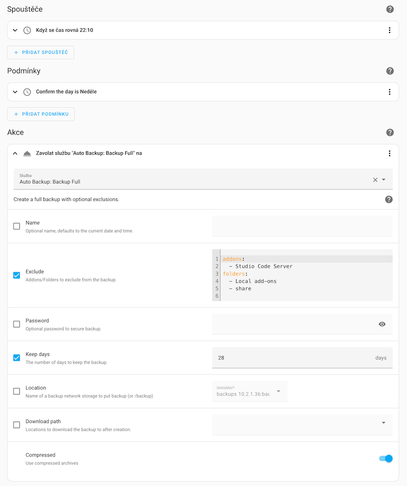Open the condition's three-dot menu
This screenshot has height=486, width=407.
[x=389, y=91]
